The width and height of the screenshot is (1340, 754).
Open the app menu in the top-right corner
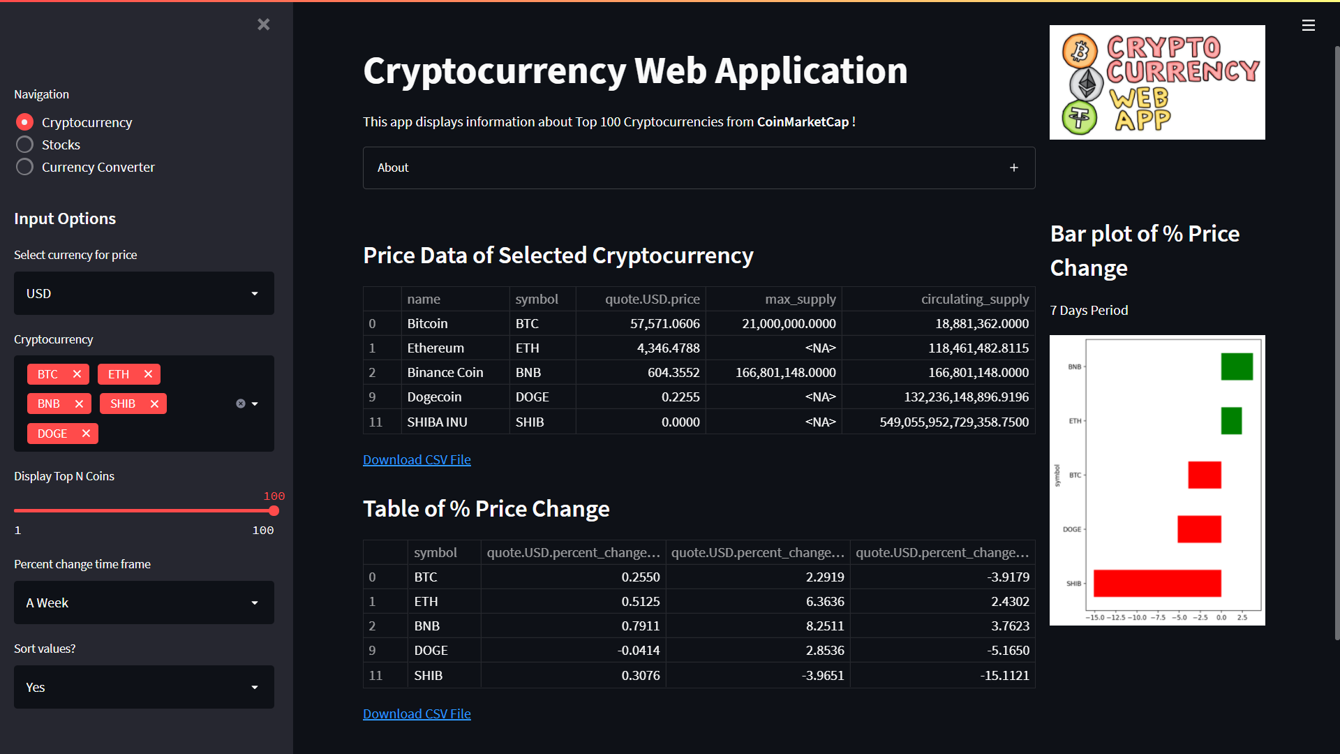[x=1309, y=25]
